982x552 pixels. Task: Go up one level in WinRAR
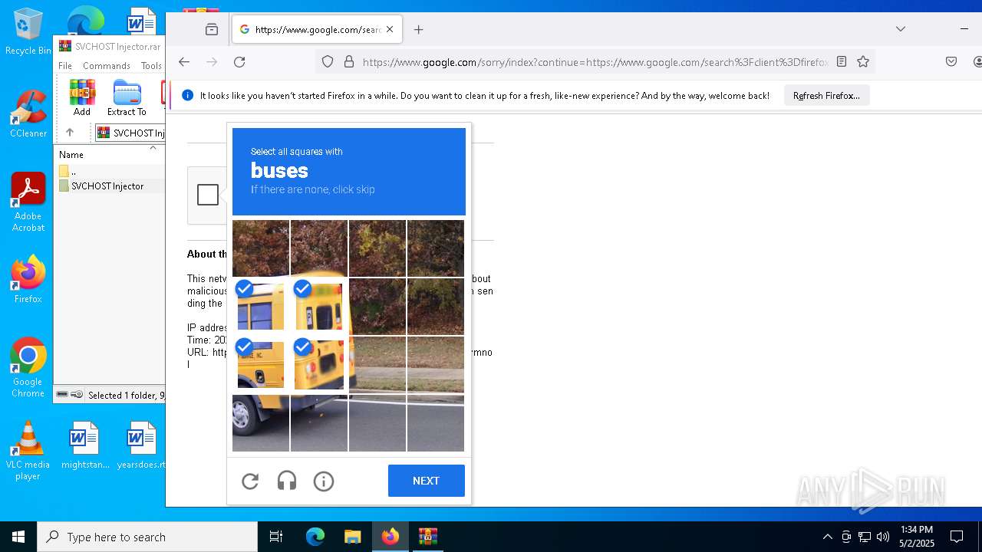[x=70, y=133]
